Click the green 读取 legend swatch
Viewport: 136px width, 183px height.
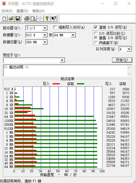click(x=81, y=84)
